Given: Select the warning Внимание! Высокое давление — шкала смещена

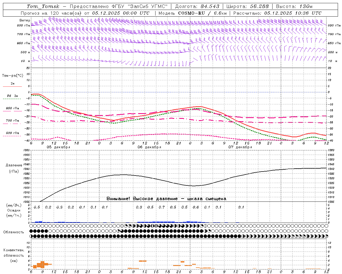Looking at the screenshot, I should click(166, 199).
